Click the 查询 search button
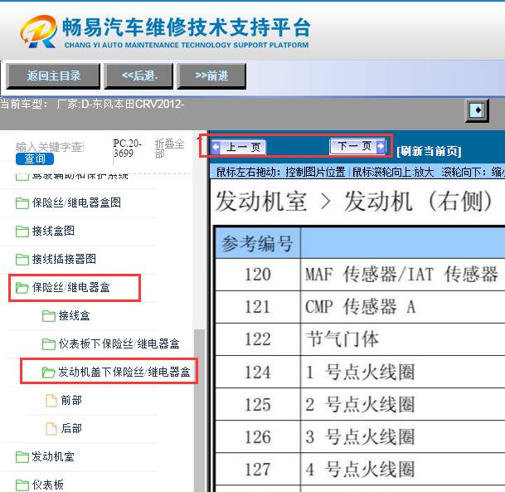The width and height of the screenshot is (505, 492). tap(35, 158)
